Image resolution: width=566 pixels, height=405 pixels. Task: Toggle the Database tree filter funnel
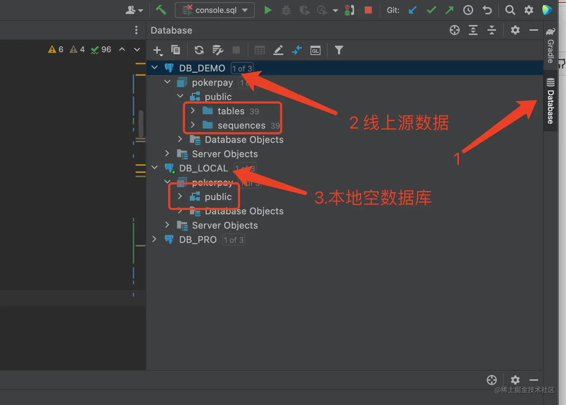pyautogui.click(x=339, y=50)
